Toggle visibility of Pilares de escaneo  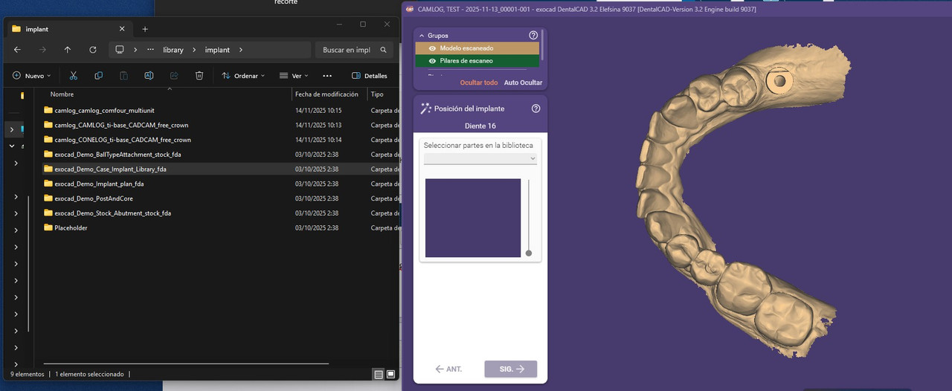point(432,61)
